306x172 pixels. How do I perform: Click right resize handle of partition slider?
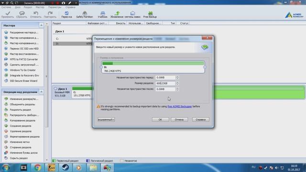click(x=205, y=67)
